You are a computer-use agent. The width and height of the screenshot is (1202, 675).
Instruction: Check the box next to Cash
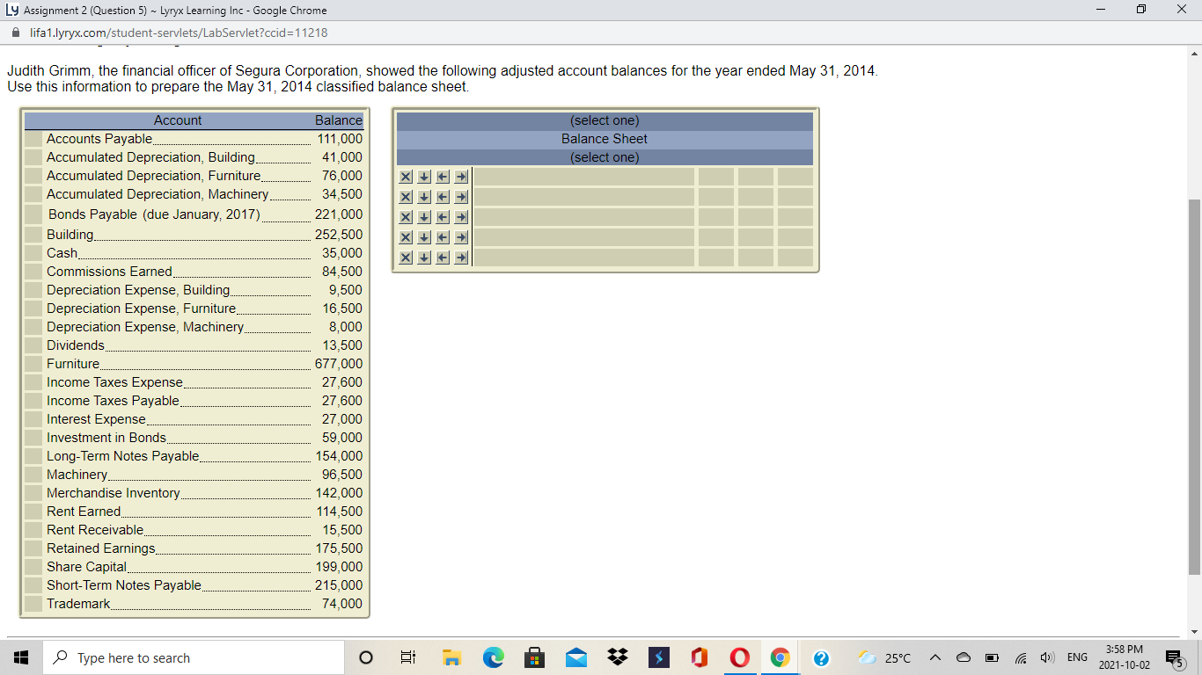33,252
